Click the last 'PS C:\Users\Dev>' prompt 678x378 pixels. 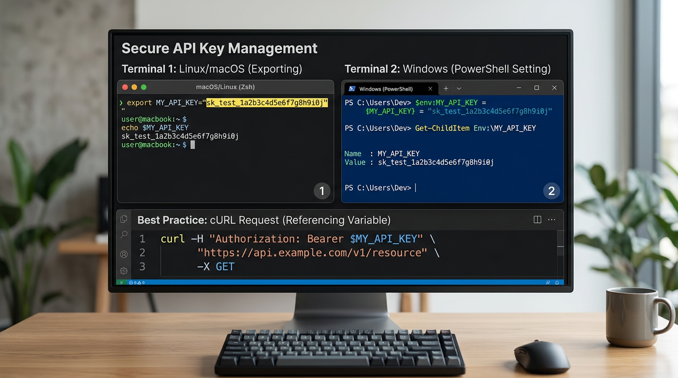click(x=378, y=188)
